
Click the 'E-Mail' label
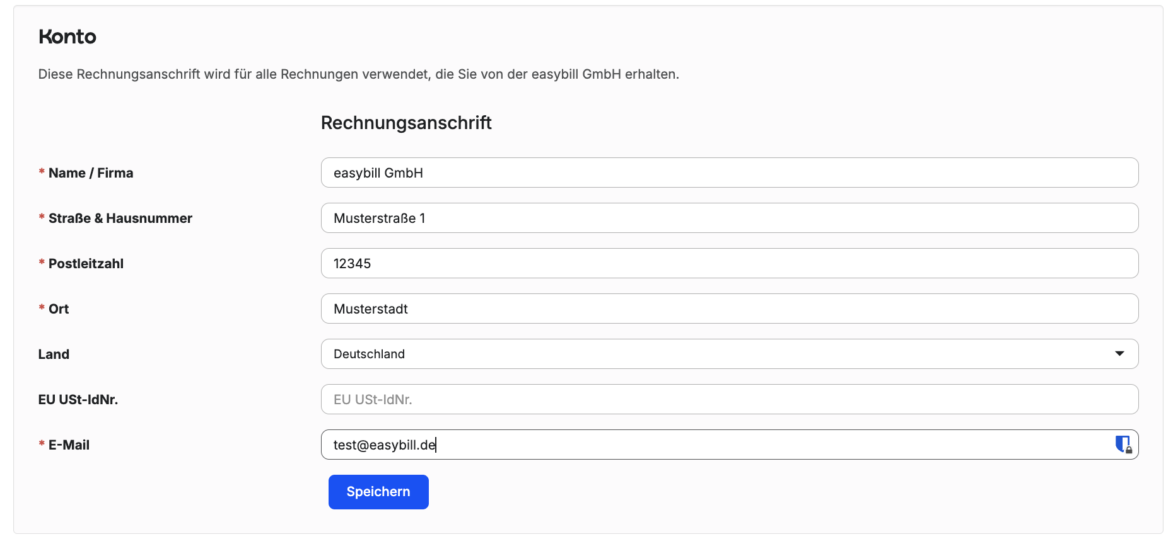(x=69, y=445)
